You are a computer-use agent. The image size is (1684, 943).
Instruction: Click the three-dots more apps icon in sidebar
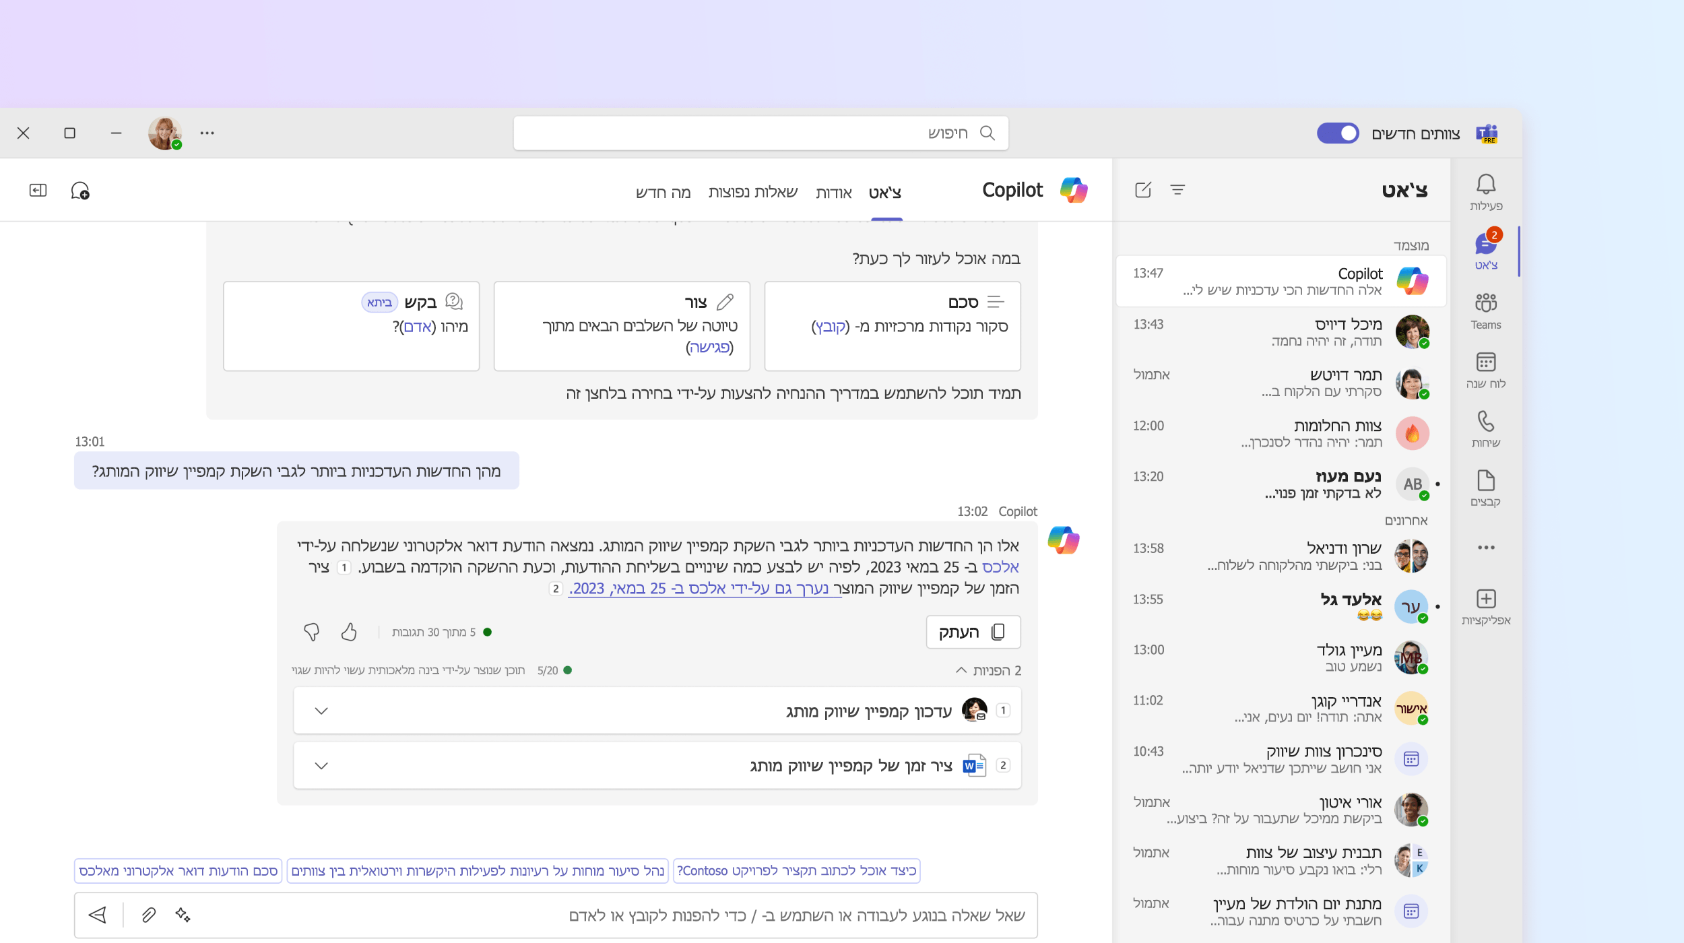[1486, 548]
